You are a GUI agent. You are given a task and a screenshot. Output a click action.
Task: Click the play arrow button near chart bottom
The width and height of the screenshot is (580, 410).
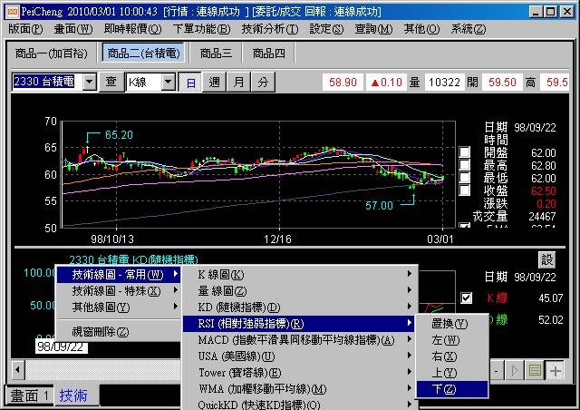(517, 371)
